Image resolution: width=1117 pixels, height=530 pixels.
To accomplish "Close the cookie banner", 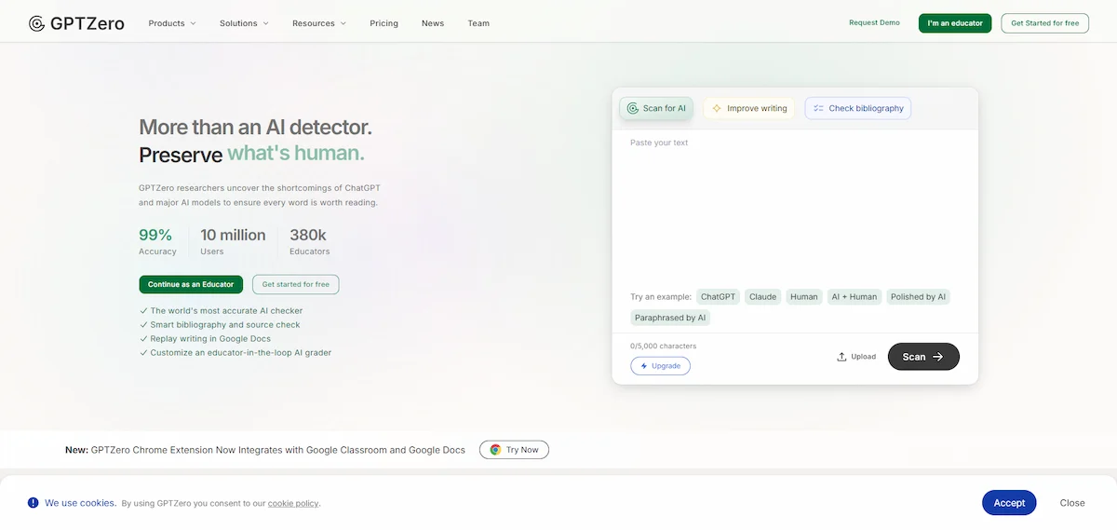I will click(x=1072, y=503).
